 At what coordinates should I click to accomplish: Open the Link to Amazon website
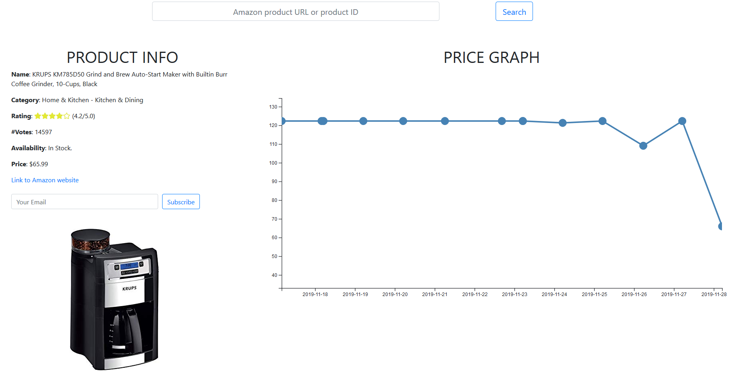tap(45, 180)
